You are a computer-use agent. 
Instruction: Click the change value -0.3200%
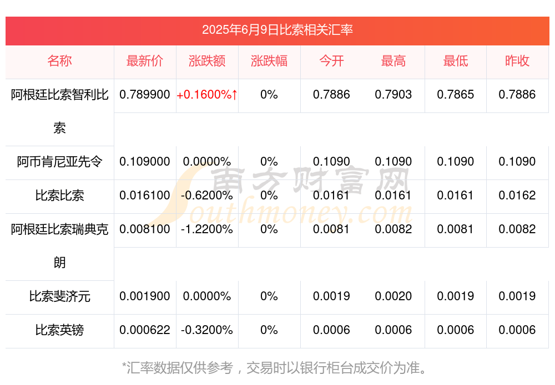(206, 330)
